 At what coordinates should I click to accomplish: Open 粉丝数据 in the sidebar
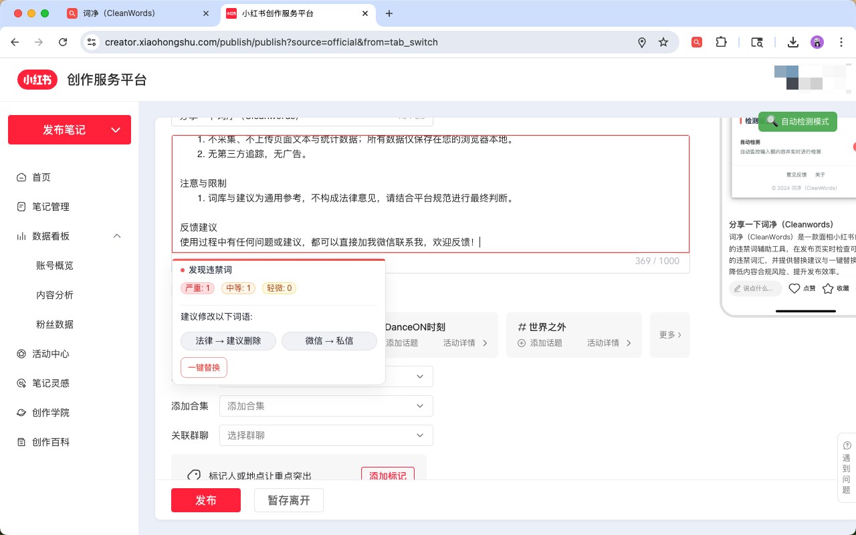(x=55, y=324)
